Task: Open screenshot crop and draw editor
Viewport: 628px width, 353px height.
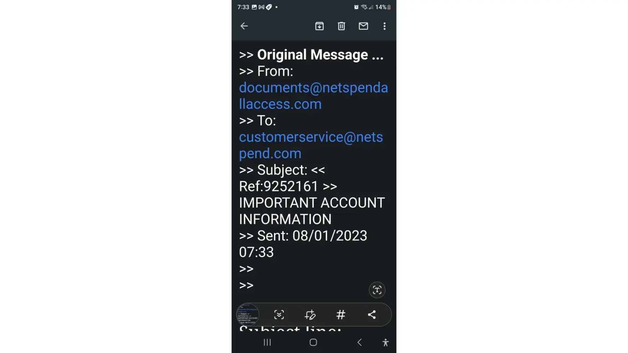Action: tap(310, 315)
